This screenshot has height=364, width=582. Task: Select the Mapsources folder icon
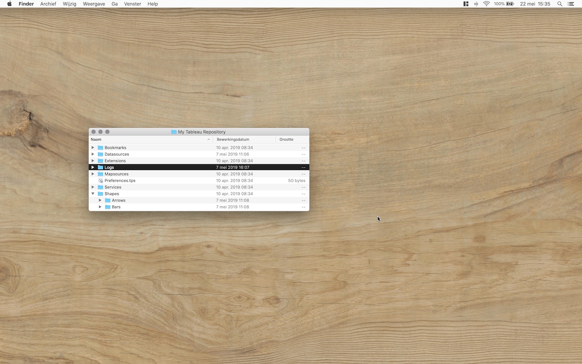[100, 174]
